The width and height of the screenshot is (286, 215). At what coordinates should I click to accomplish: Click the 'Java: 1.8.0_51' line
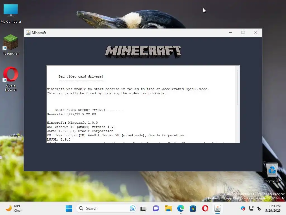[80, 131]
